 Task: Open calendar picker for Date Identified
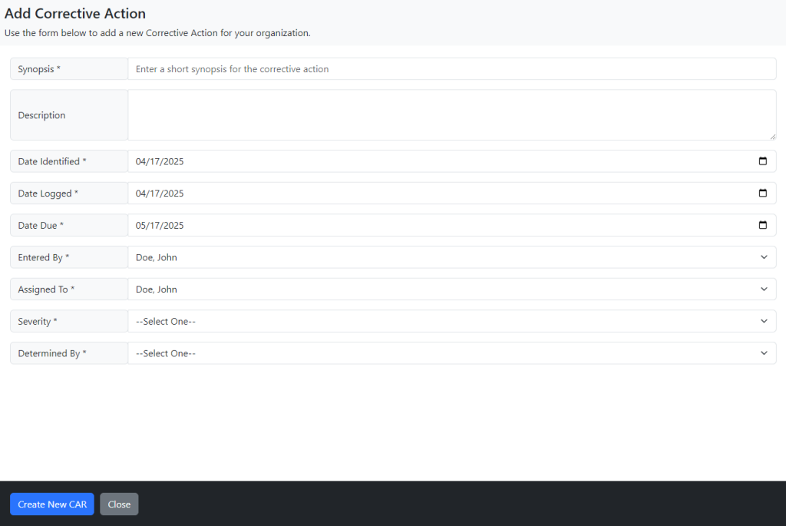click(762, 161)
